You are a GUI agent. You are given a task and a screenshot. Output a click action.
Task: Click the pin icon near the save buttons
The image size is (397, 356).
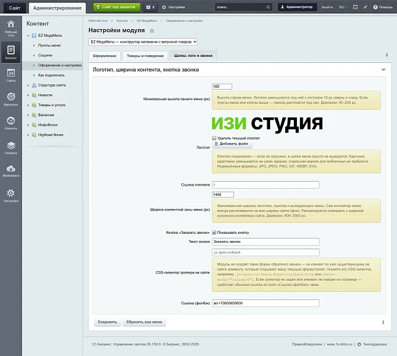point(383,323)
